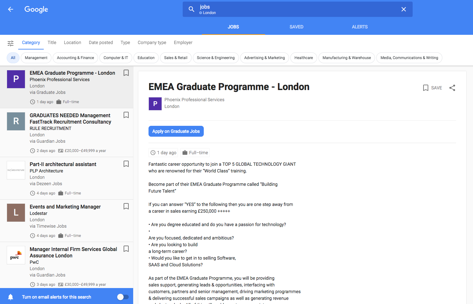
Task: Select the Category filter tab
Action: point(31,42)
